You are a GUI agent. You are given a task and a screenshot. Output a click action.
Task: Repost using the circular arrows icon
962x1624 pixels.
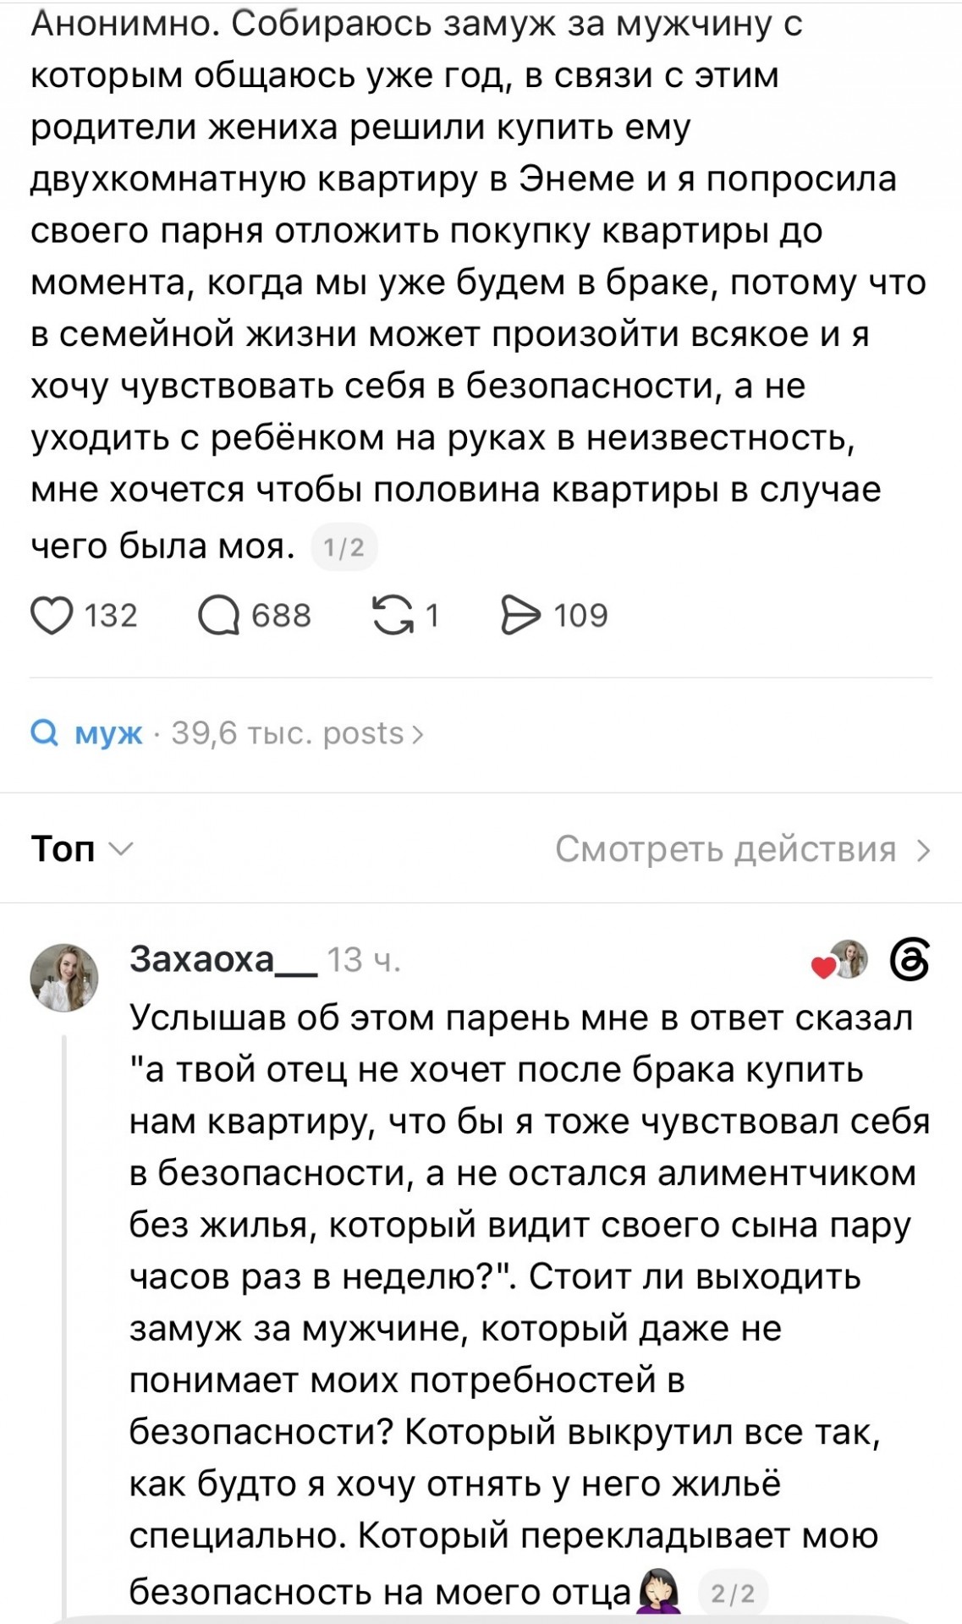(393, 615)
